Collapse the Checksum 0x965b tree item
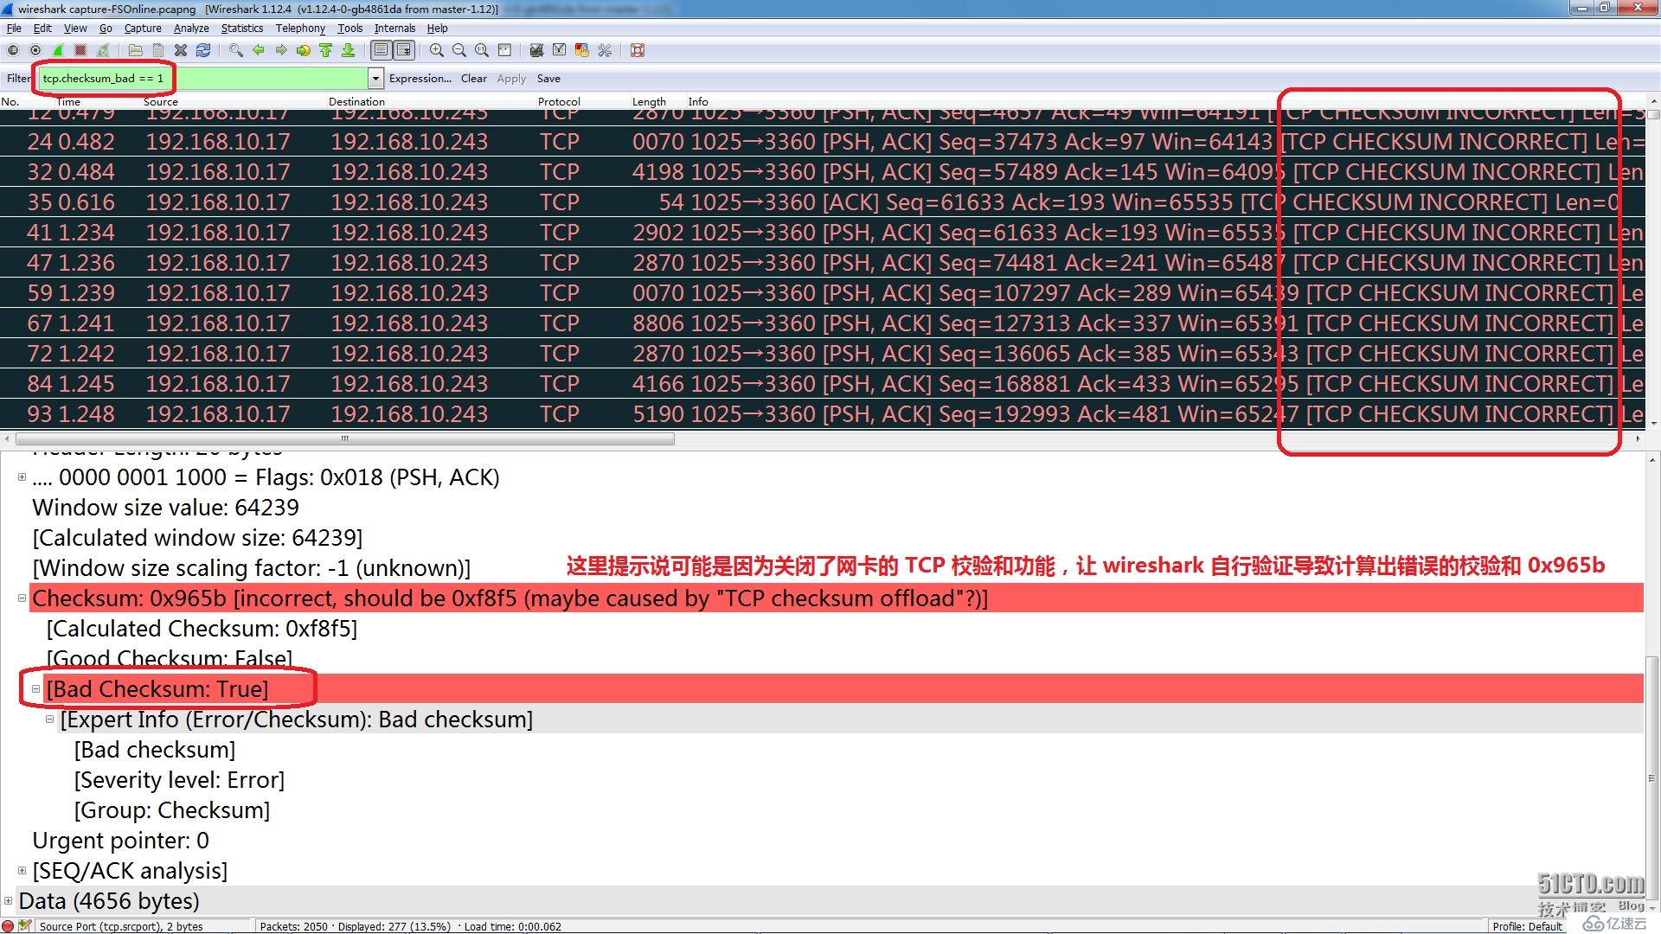 coord(22,598)
